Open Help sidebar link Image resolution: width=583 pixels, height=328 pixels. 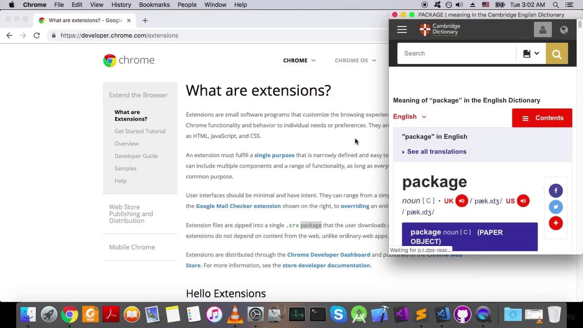pos(120,181)
